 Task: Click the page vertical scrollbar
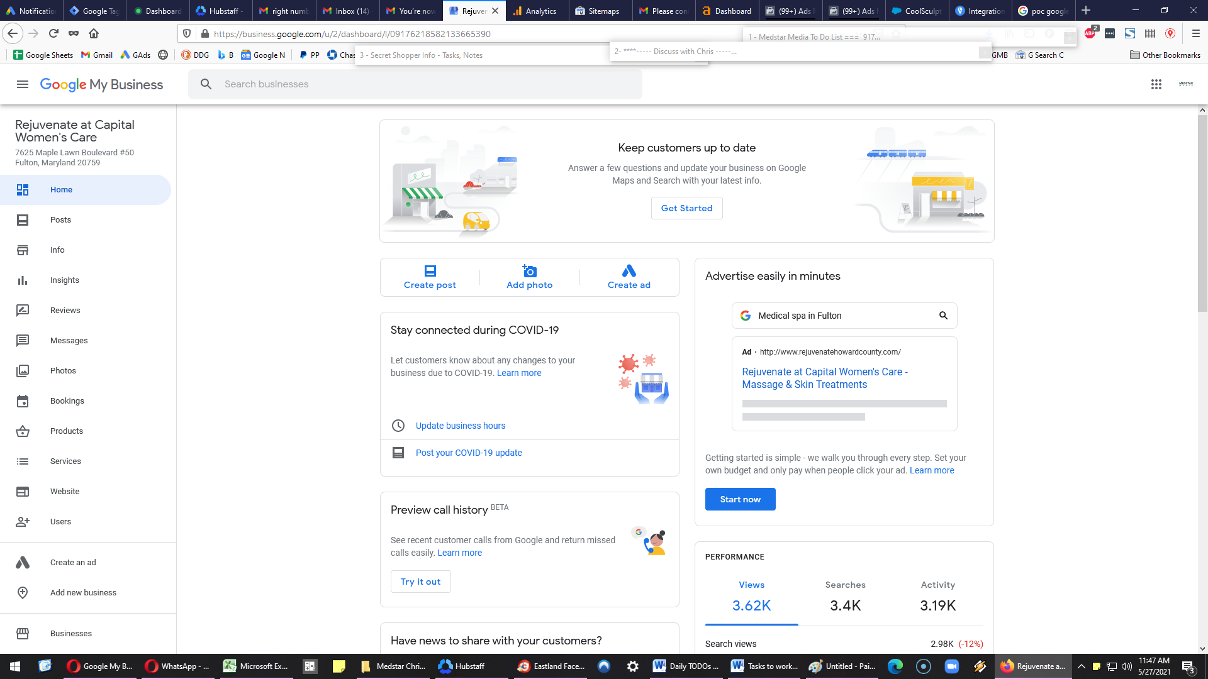click(1202, 380)
